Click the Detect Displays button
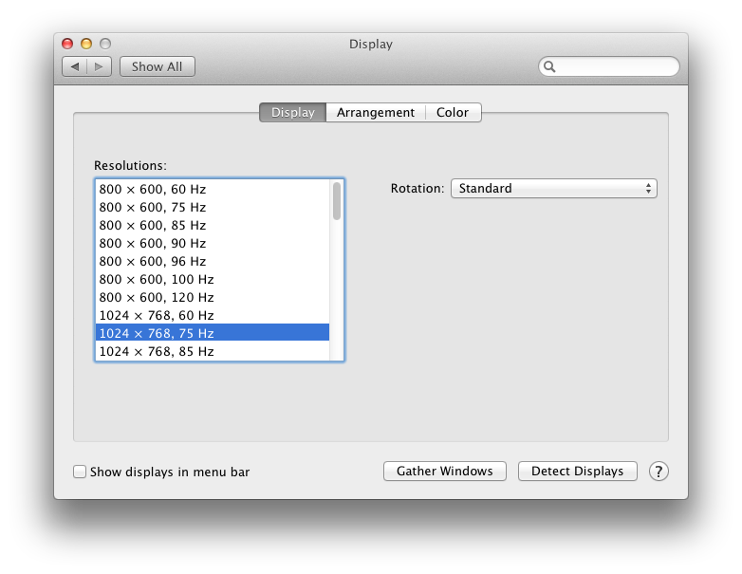The width and height of the screenshot is (742, 574). (x=577, y=472)
